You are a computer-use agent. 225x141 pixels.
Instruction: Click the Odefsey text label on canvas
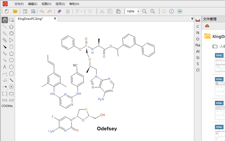coord(107,129)
